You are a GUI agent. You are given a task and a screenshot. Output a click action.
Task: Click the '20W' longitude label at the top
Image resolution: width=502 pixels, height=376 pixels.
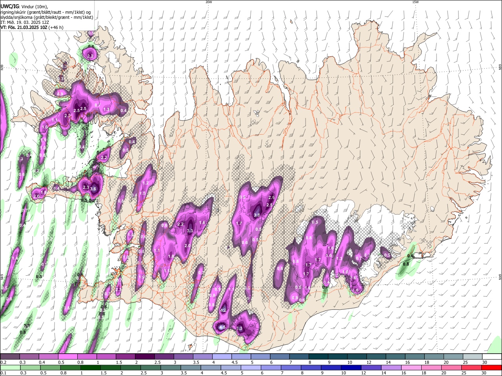[209, 2]
